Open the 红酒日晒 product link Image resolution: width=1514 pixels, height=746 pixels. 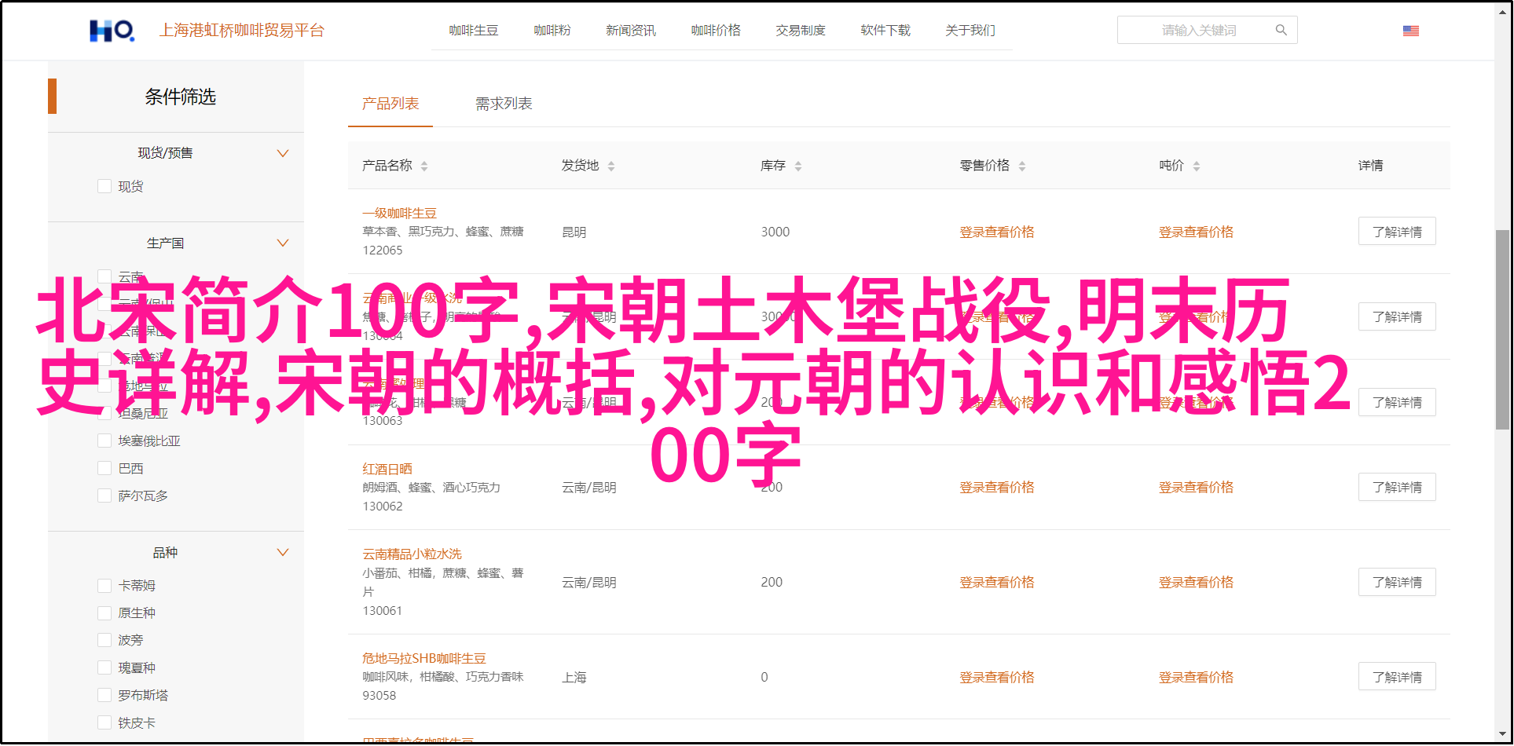pyautogui.click(x=387, y=469)
